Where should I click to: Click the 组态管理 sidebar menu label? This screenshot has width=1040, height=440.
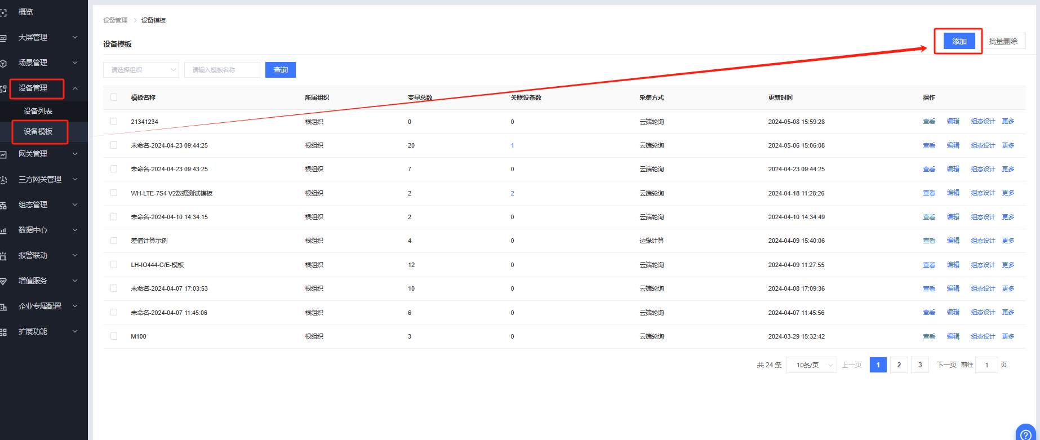pyautogui.click(x=33, y=205)
